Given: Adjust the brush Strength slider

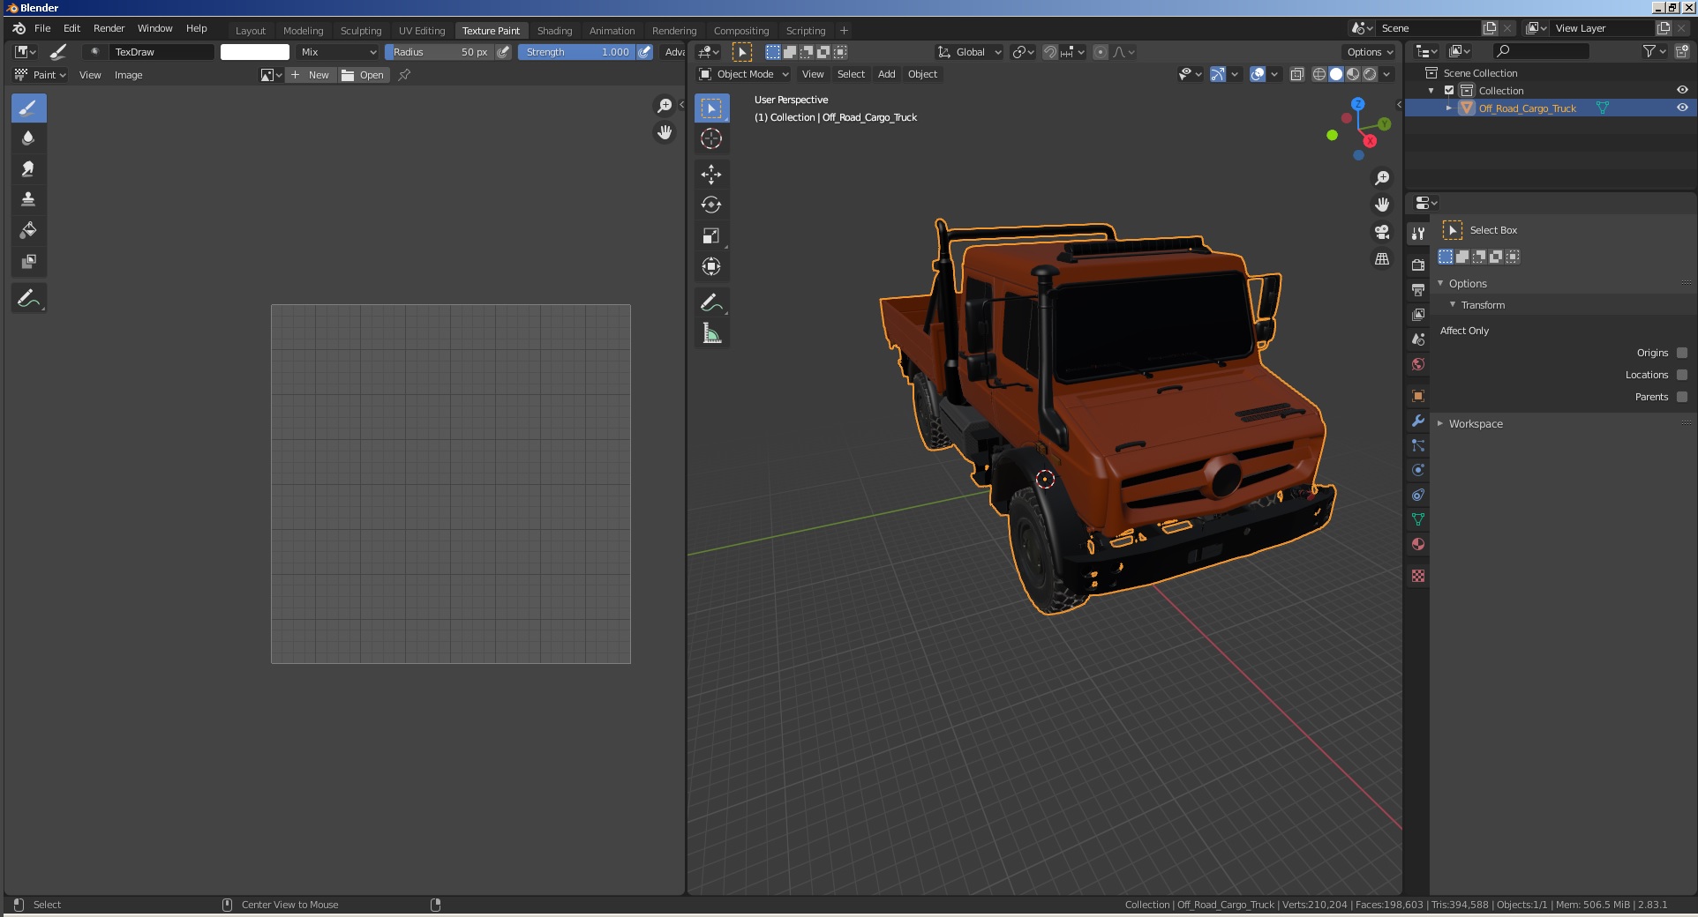Looking at the screenshot, I should pos(576,52).
